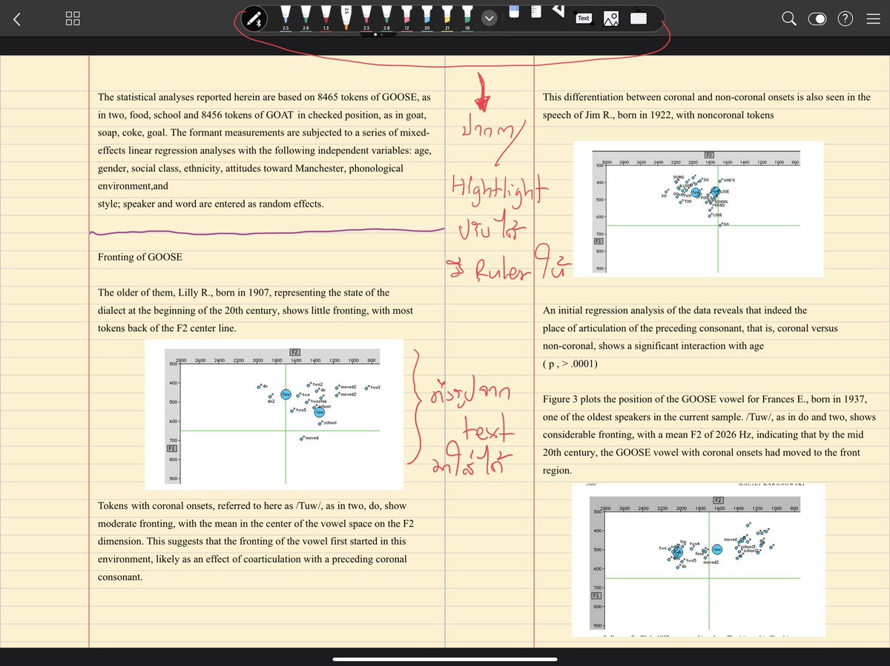
Task: Open the page thumbnails grid view
Action: click(x=73, y=19)
